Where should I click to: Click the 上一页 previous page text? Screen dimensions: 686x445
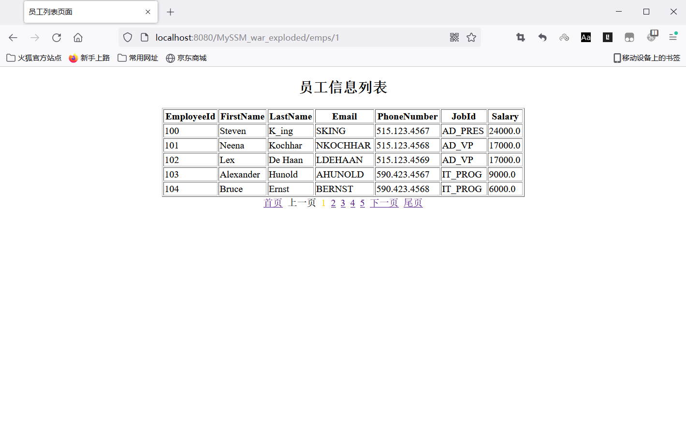(x=302, y=203)
